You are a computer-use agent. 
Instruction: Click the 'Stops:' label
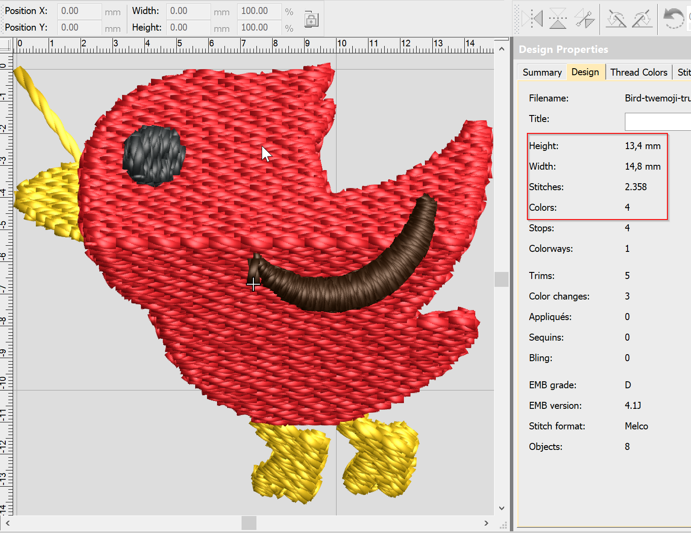pyautogui.click(x=541, y=228)
